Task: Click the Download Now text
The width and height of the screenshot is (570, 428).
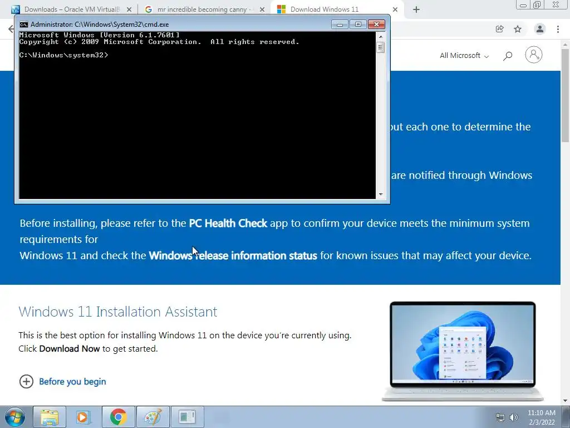Action: (70, 349)
